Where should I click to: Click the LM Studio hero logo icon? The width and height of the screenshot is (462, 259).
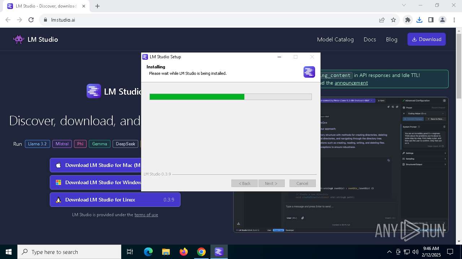94,91
